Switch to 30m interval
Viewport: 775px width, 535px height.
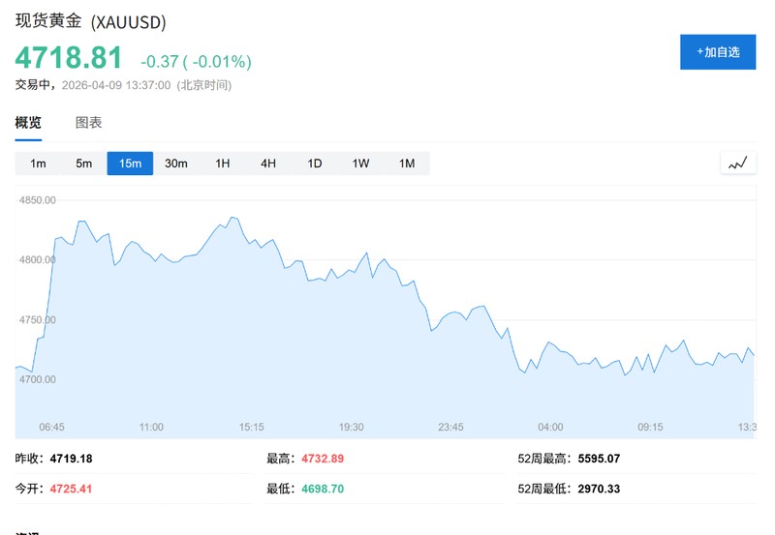coord(176,163)
